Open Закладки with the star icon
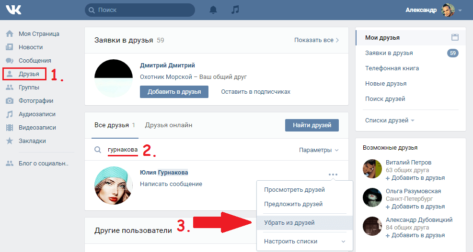The height and width of the screenshot is (252, 473). (32, 141)
